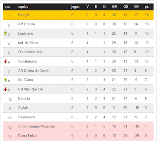The width and height of the screenshot is (157, 144).
Task: Click the GA column header
Action: coord(137,7)
